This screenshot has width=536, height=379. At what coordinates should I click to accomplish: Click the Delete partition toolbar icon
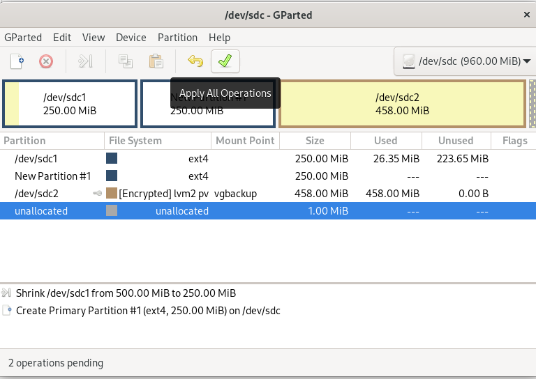(46, 61)
